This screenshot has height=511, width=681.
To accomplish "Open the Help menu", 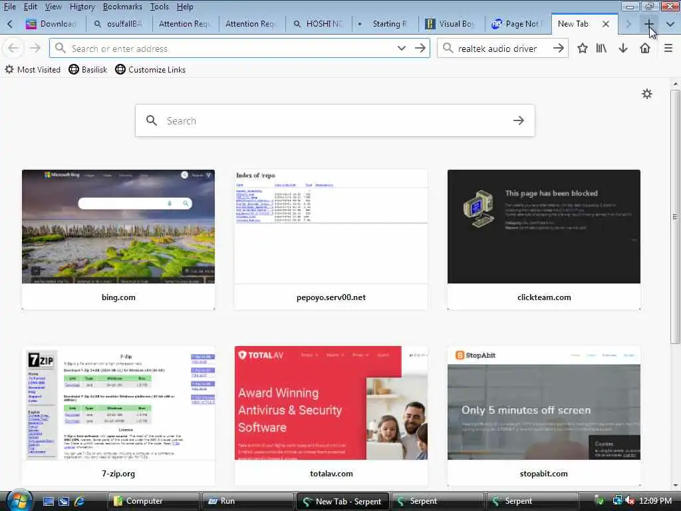I will coord(185,7).
